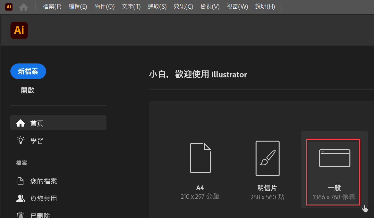Click the 一般 screen preset icon
374x218 pixels.
point(335,158)
